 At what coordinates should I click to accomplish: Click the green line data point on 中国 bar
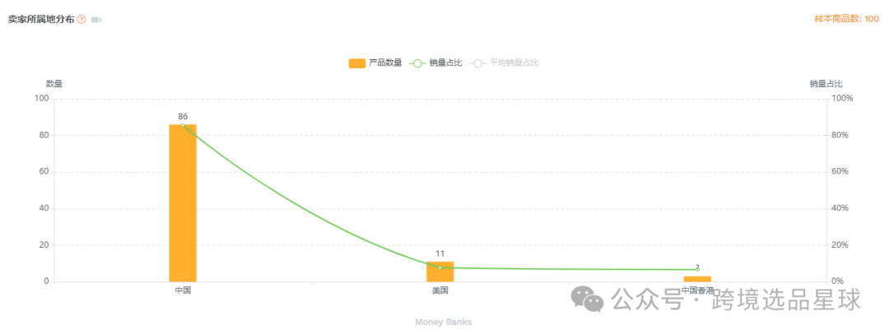183,125
